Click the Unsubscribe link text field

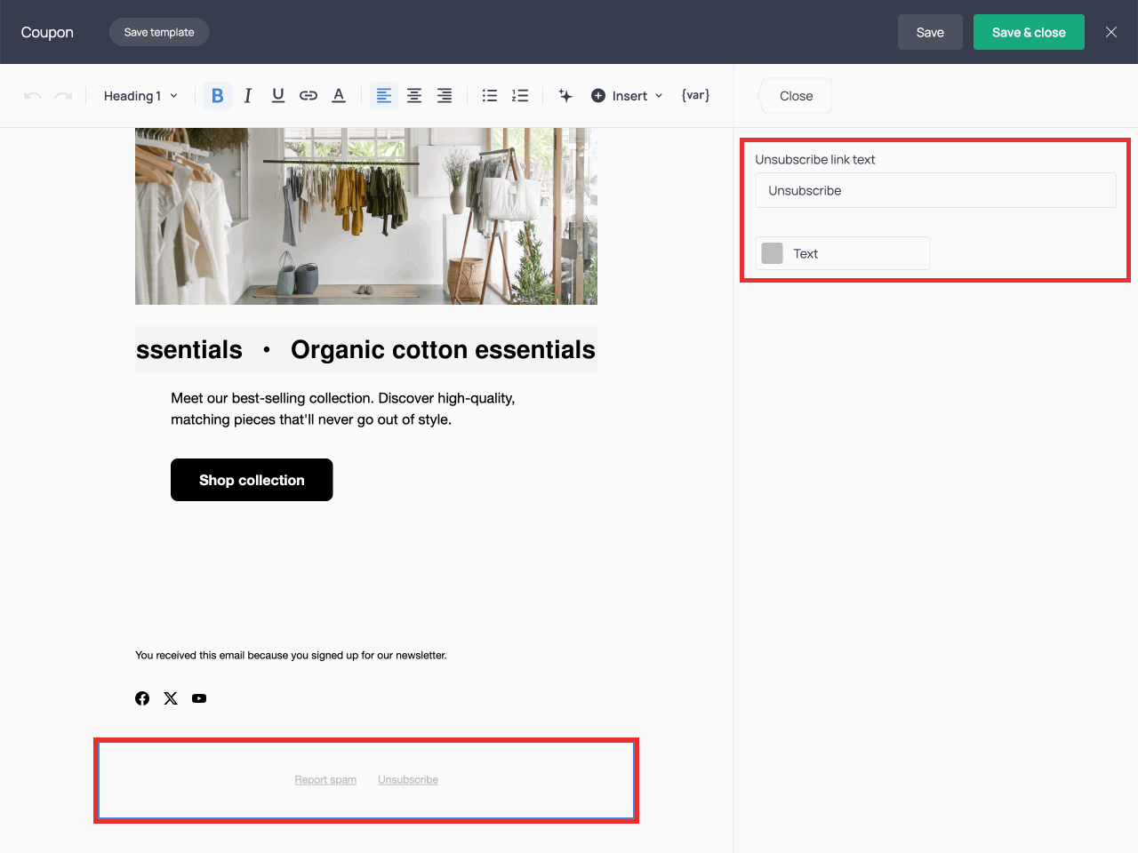click(x=935, y=190)
